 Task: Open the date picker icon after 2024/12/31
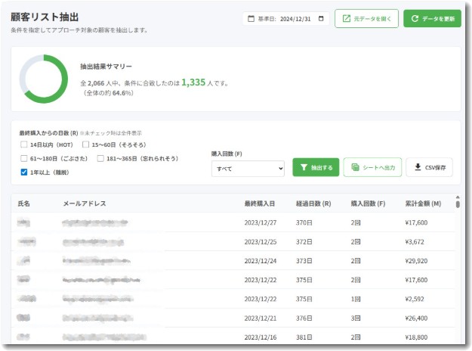pyautogui.click(x=321, y=19)
